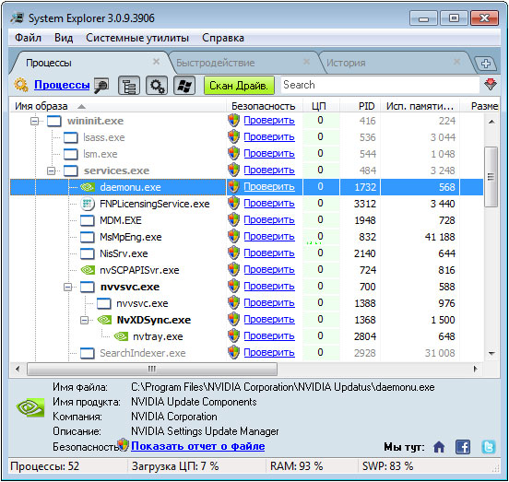Click the vertical scrollbar thumb
The image size is (509, 482).
coord(491,177)
